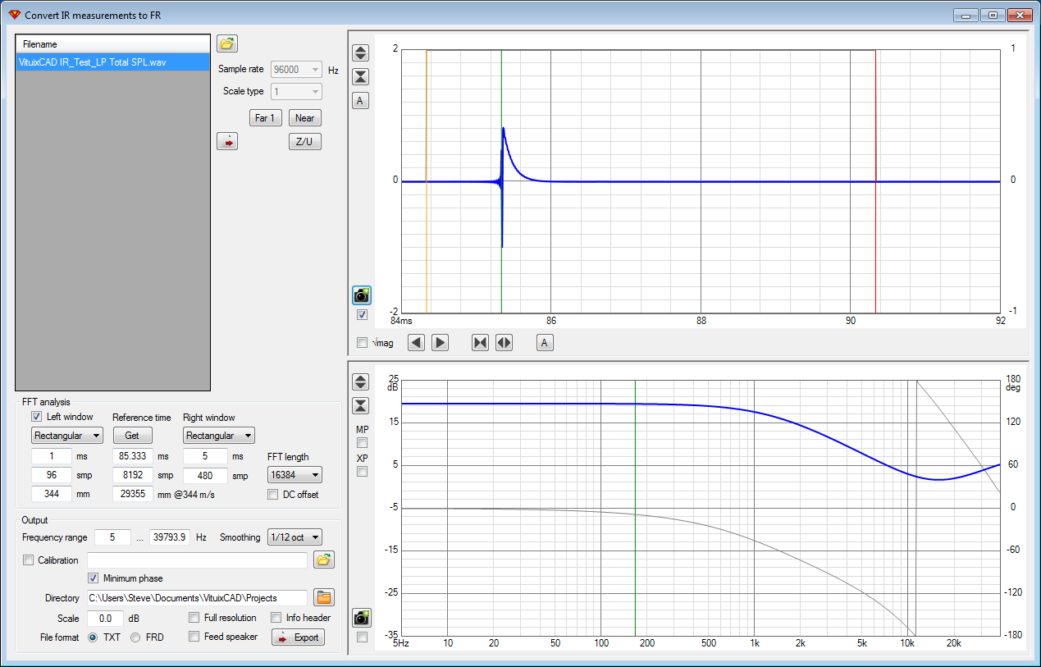This screenshot has height=667, width=1041.
Task: Click the auto time-scale A button below impulse graph
Action: [x=545, y=343]
